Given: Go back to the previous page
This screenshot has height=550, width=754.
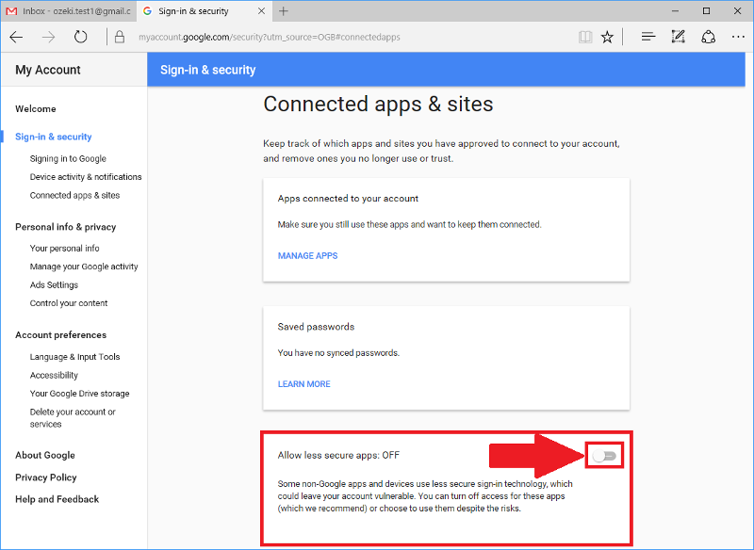Looking at the screenshot, I should pos(16,37).
